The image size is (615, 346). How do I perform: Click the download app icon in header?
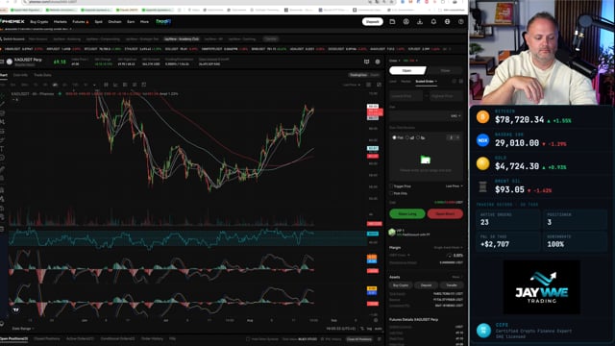420,22
